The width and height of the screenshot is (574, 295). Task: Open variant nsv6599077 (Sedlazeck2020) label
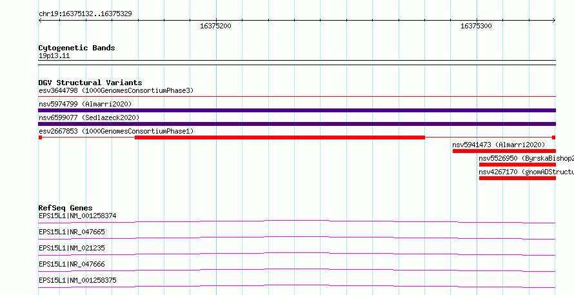tap(89, 117)
